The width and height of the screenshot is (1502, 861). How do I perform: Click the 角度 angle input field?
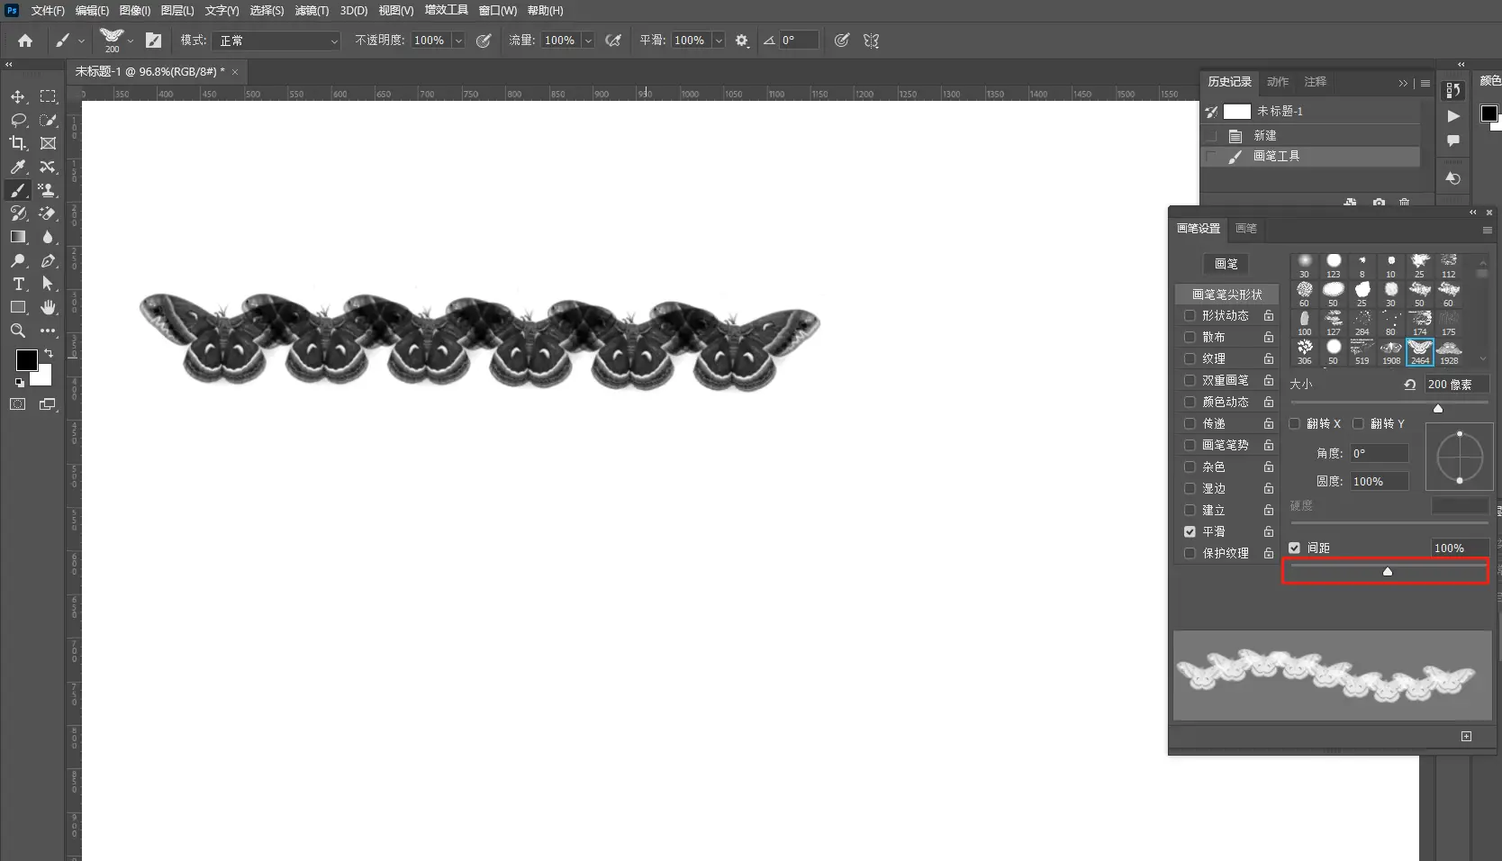[1379, 453]
